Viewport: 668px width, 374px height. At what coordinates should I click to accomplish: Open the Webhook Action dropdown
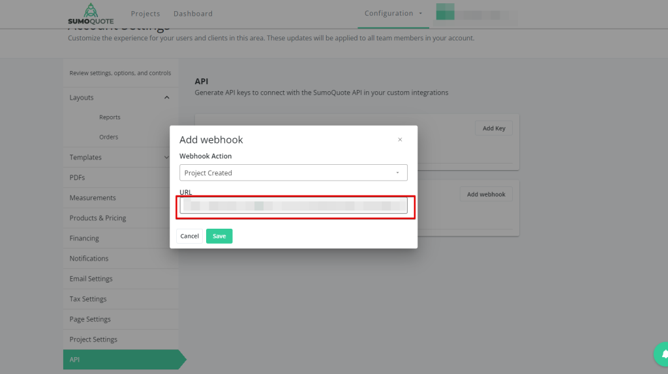pos(293,173)
